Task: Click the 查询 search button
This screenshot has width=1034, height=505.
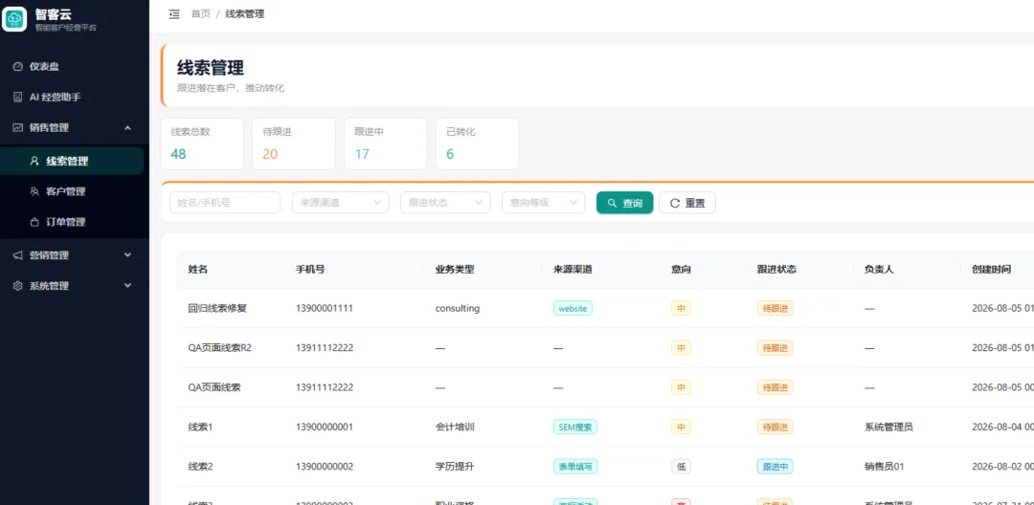Action: point(624,203)
